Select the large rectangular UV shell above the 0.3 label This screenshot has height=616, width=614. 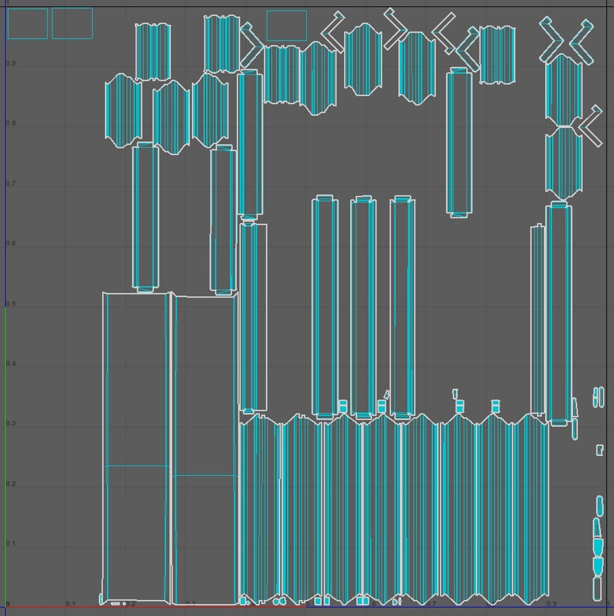click(x=205, y=450)
